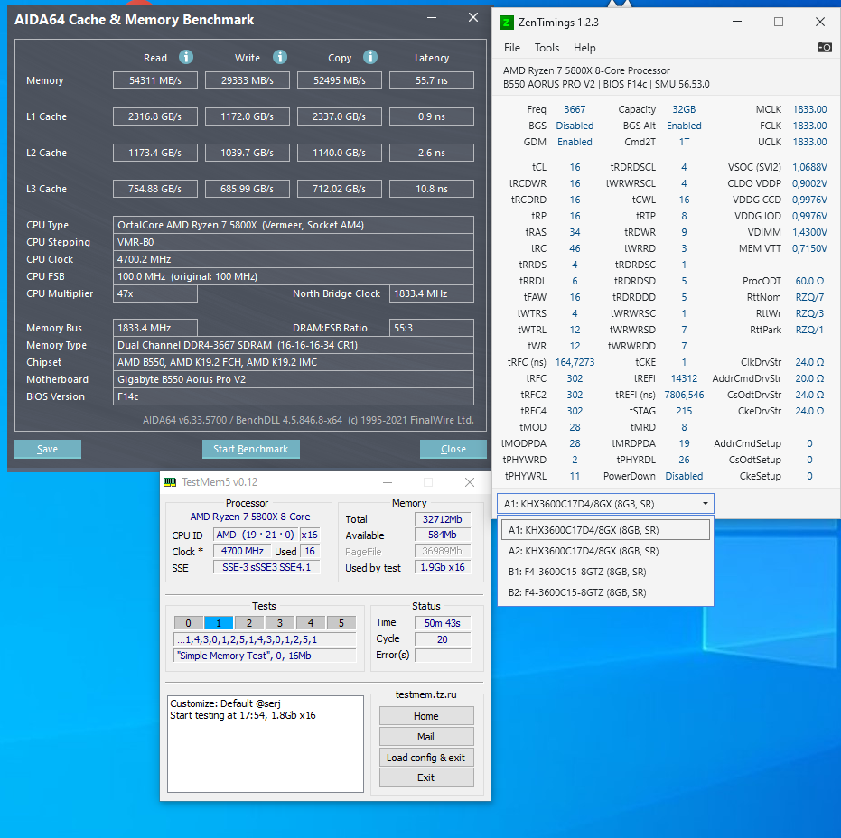Click the tRFC (ns) value 164,7273

tap(575, 362)
